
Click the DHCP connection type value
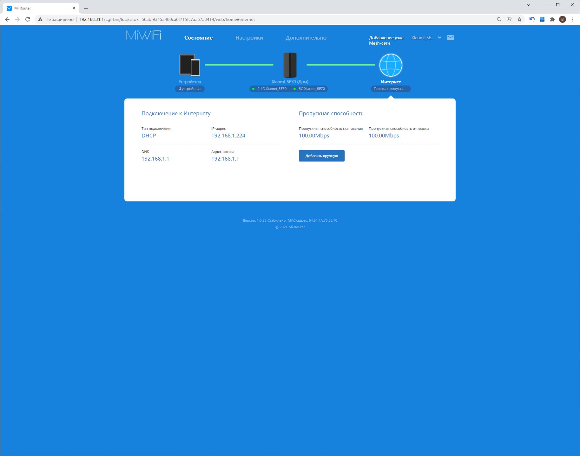149,136
